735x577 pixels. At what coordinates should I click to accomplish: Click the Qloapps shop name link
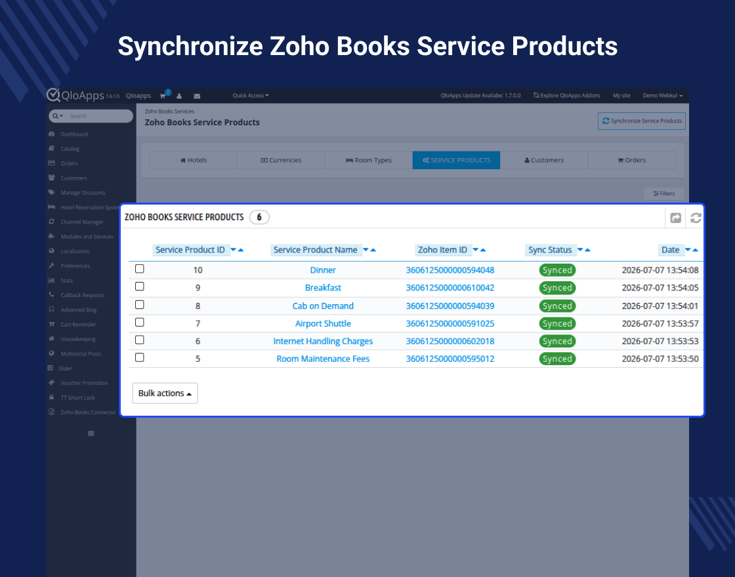click(138, 96)
